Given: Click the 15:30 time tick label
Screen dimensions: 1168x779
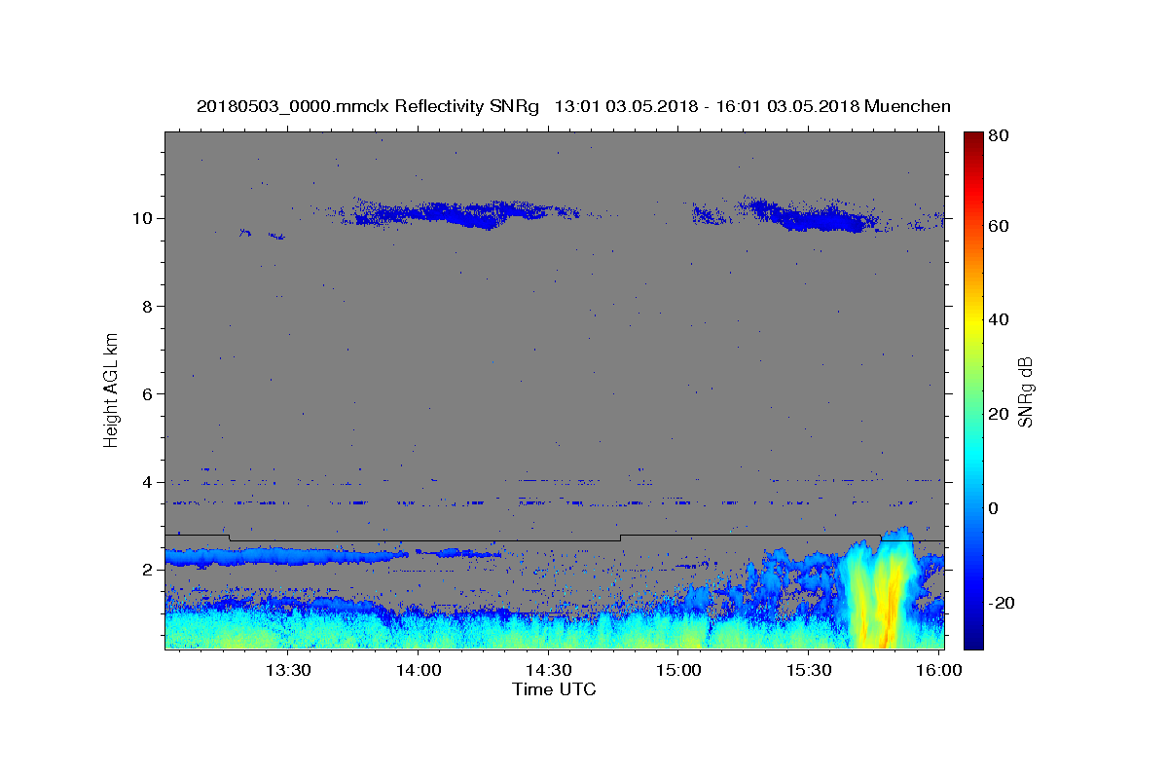Looking at the screenshot, I should pyautogui.click(x=809, y=671).
